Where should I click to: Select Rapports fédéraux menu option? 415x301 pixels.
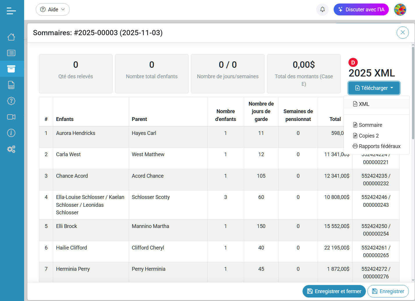point(379,146)
